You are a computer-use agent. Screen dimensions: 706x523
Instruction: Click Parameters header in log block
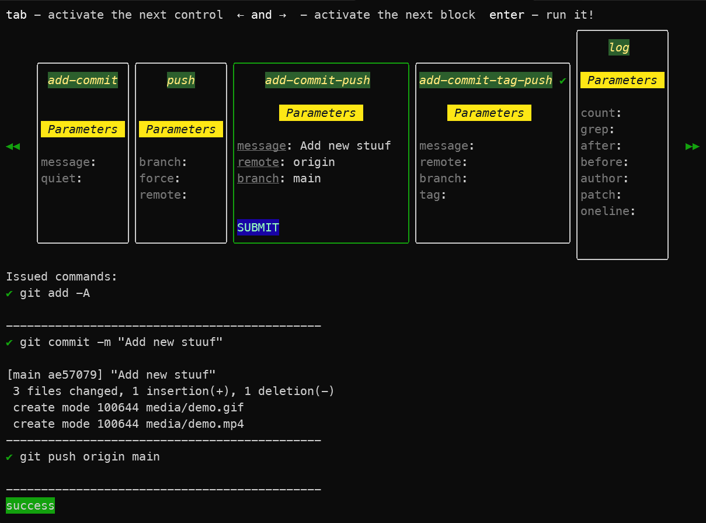tap(622, 80)
